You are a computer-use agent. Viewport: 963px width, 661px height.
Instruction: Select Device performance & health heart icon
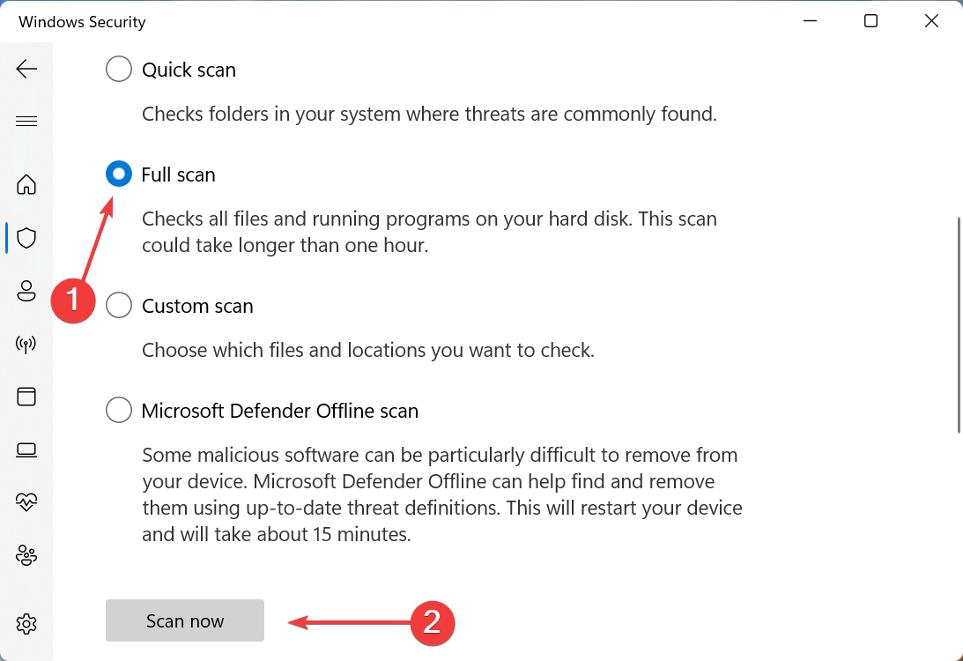[26, 502]
